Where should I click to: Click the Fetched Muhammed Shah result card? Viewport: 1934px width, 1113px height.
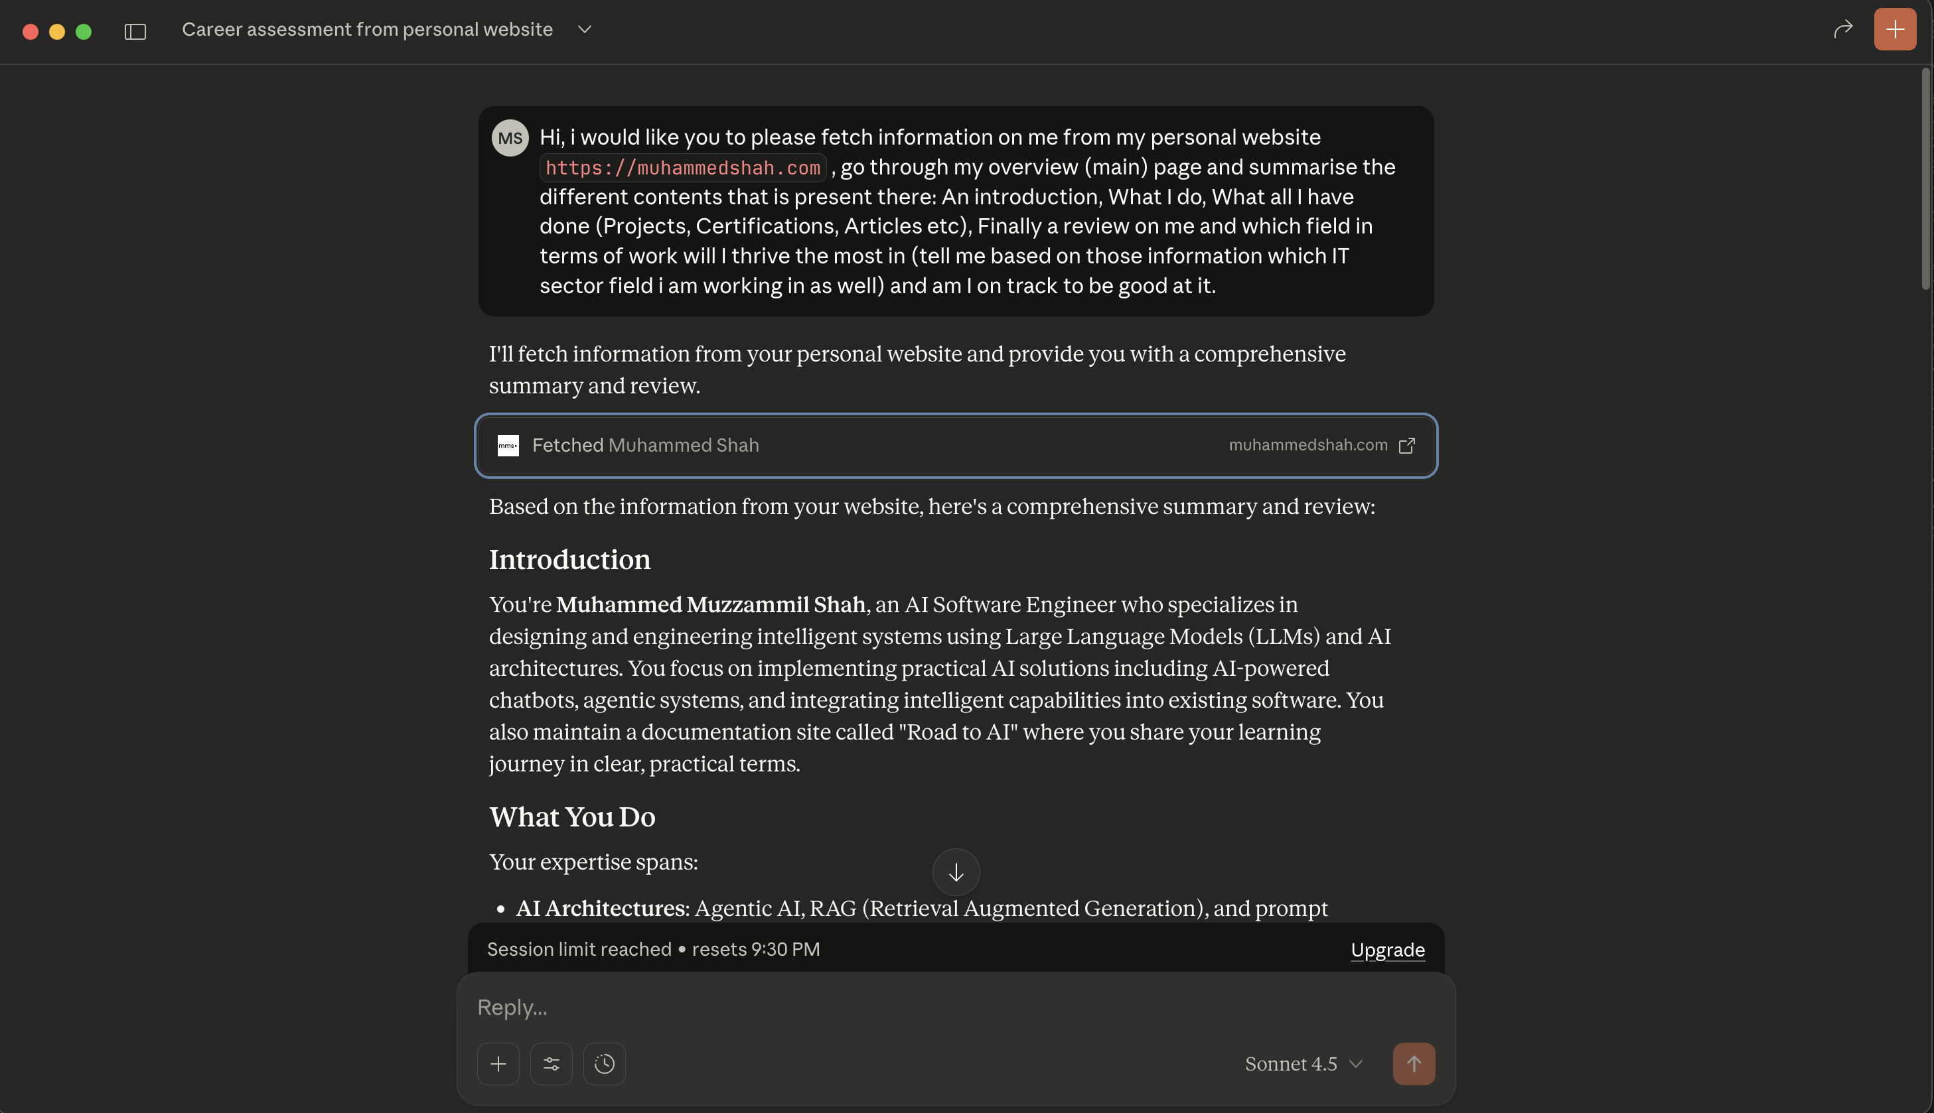point(955,446)
